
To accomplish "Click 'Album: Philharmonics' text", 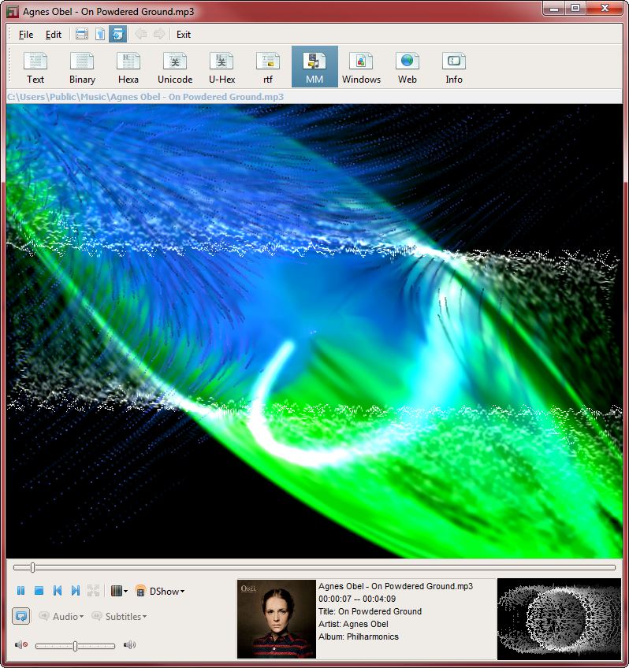I will [x=359, y=636].
